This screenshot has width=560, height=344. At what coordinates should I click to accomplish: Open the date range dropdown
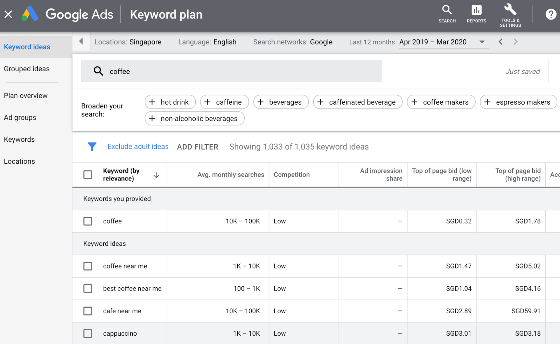coord(482,42)
